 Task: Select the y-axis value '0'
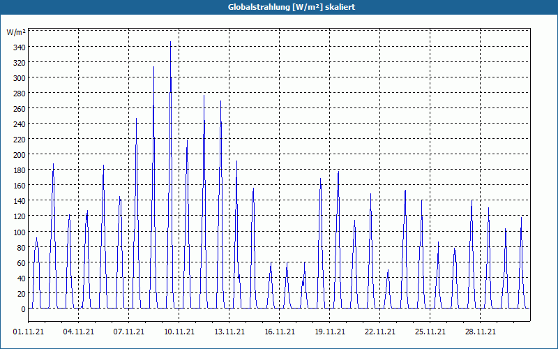[24, 309]
